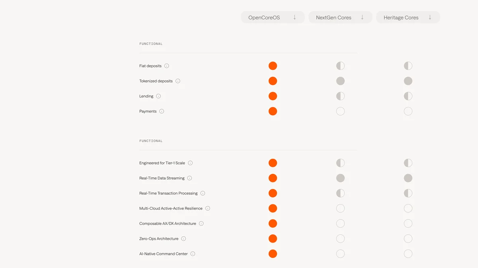Open Real-Time Data Streaming info icon
The image size is (478, 268).
[190, 178]
